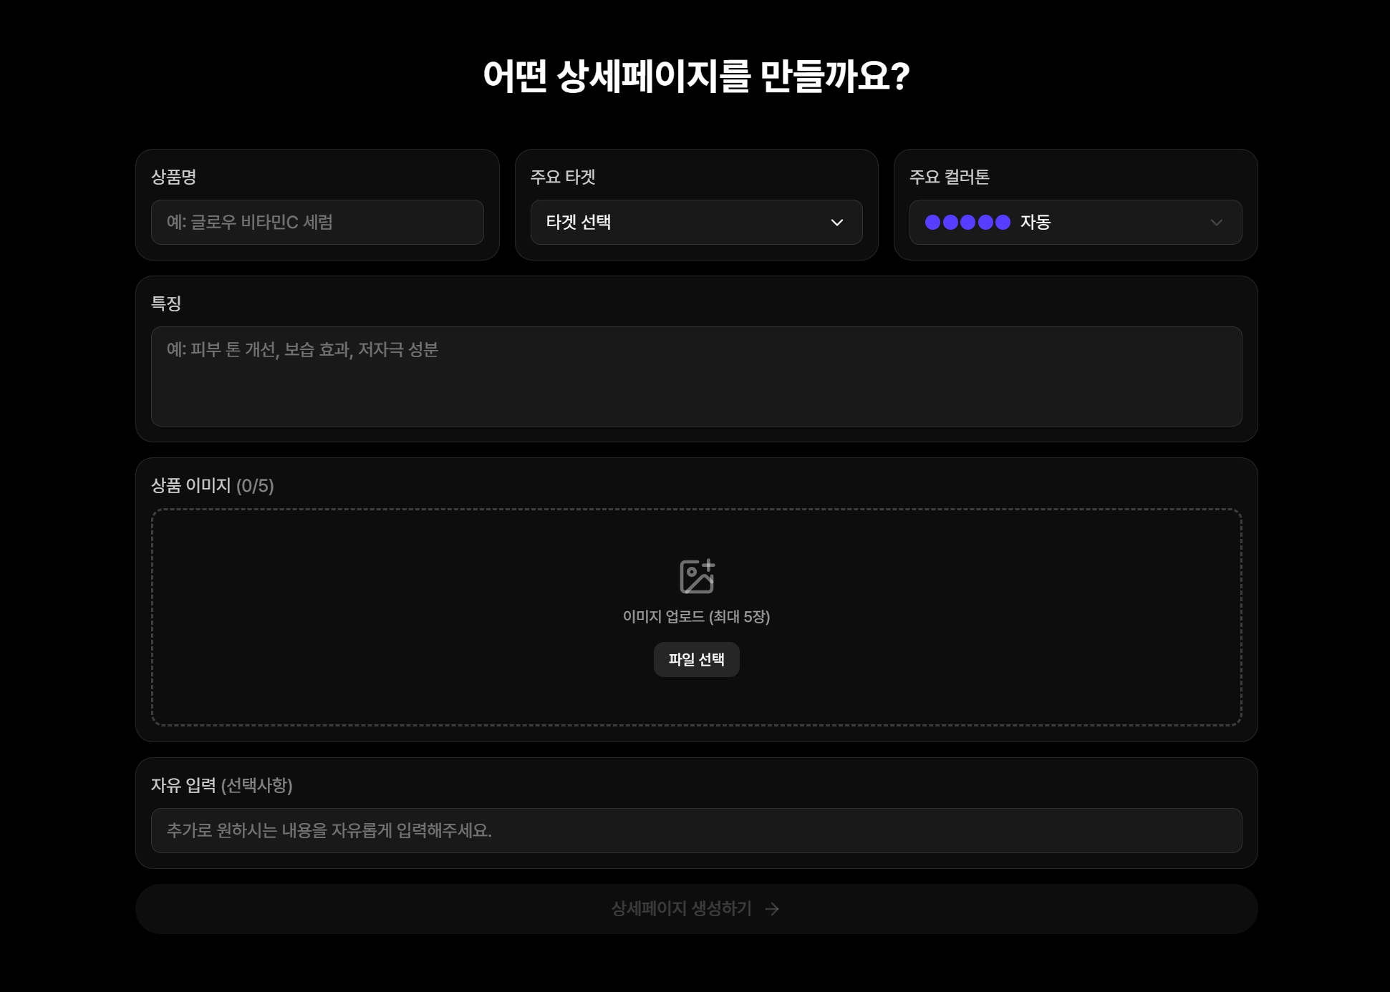Click the last purple color dot
Screen dimensions: 1390x992
(x=1003, y=223)
